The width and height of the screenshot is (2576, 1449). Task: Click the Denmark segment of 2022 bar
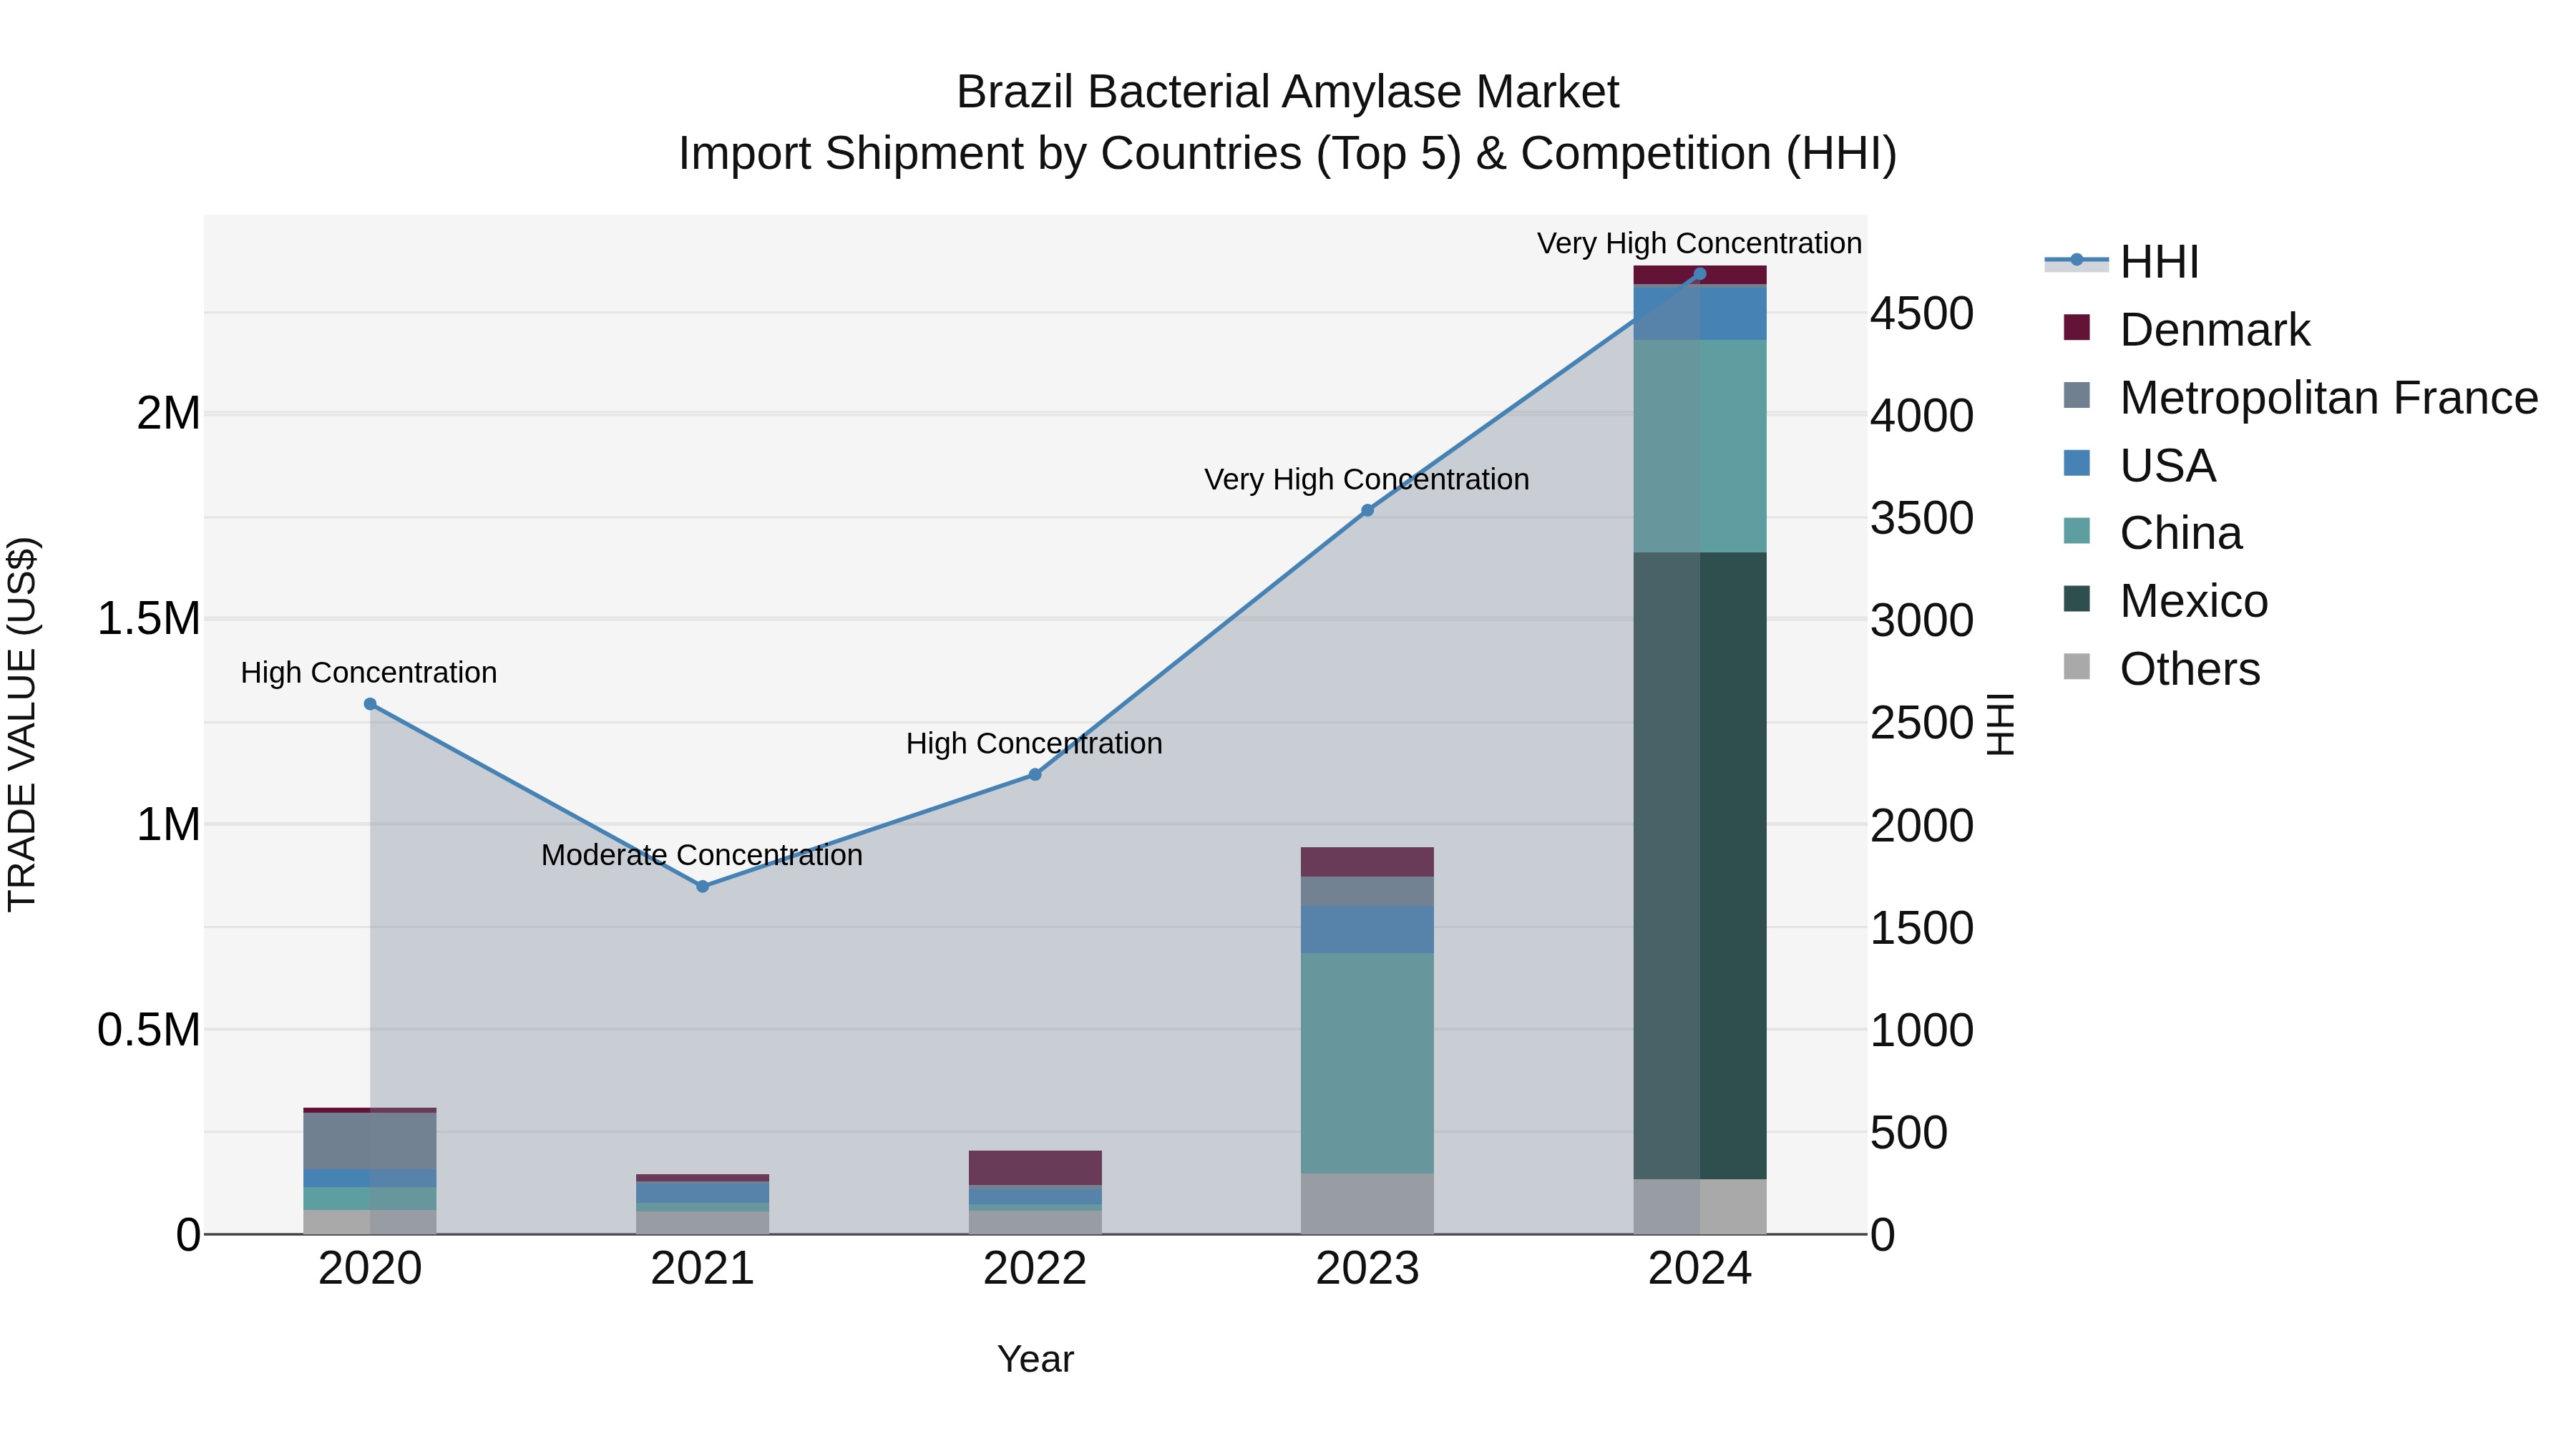click(1035, 1168)
